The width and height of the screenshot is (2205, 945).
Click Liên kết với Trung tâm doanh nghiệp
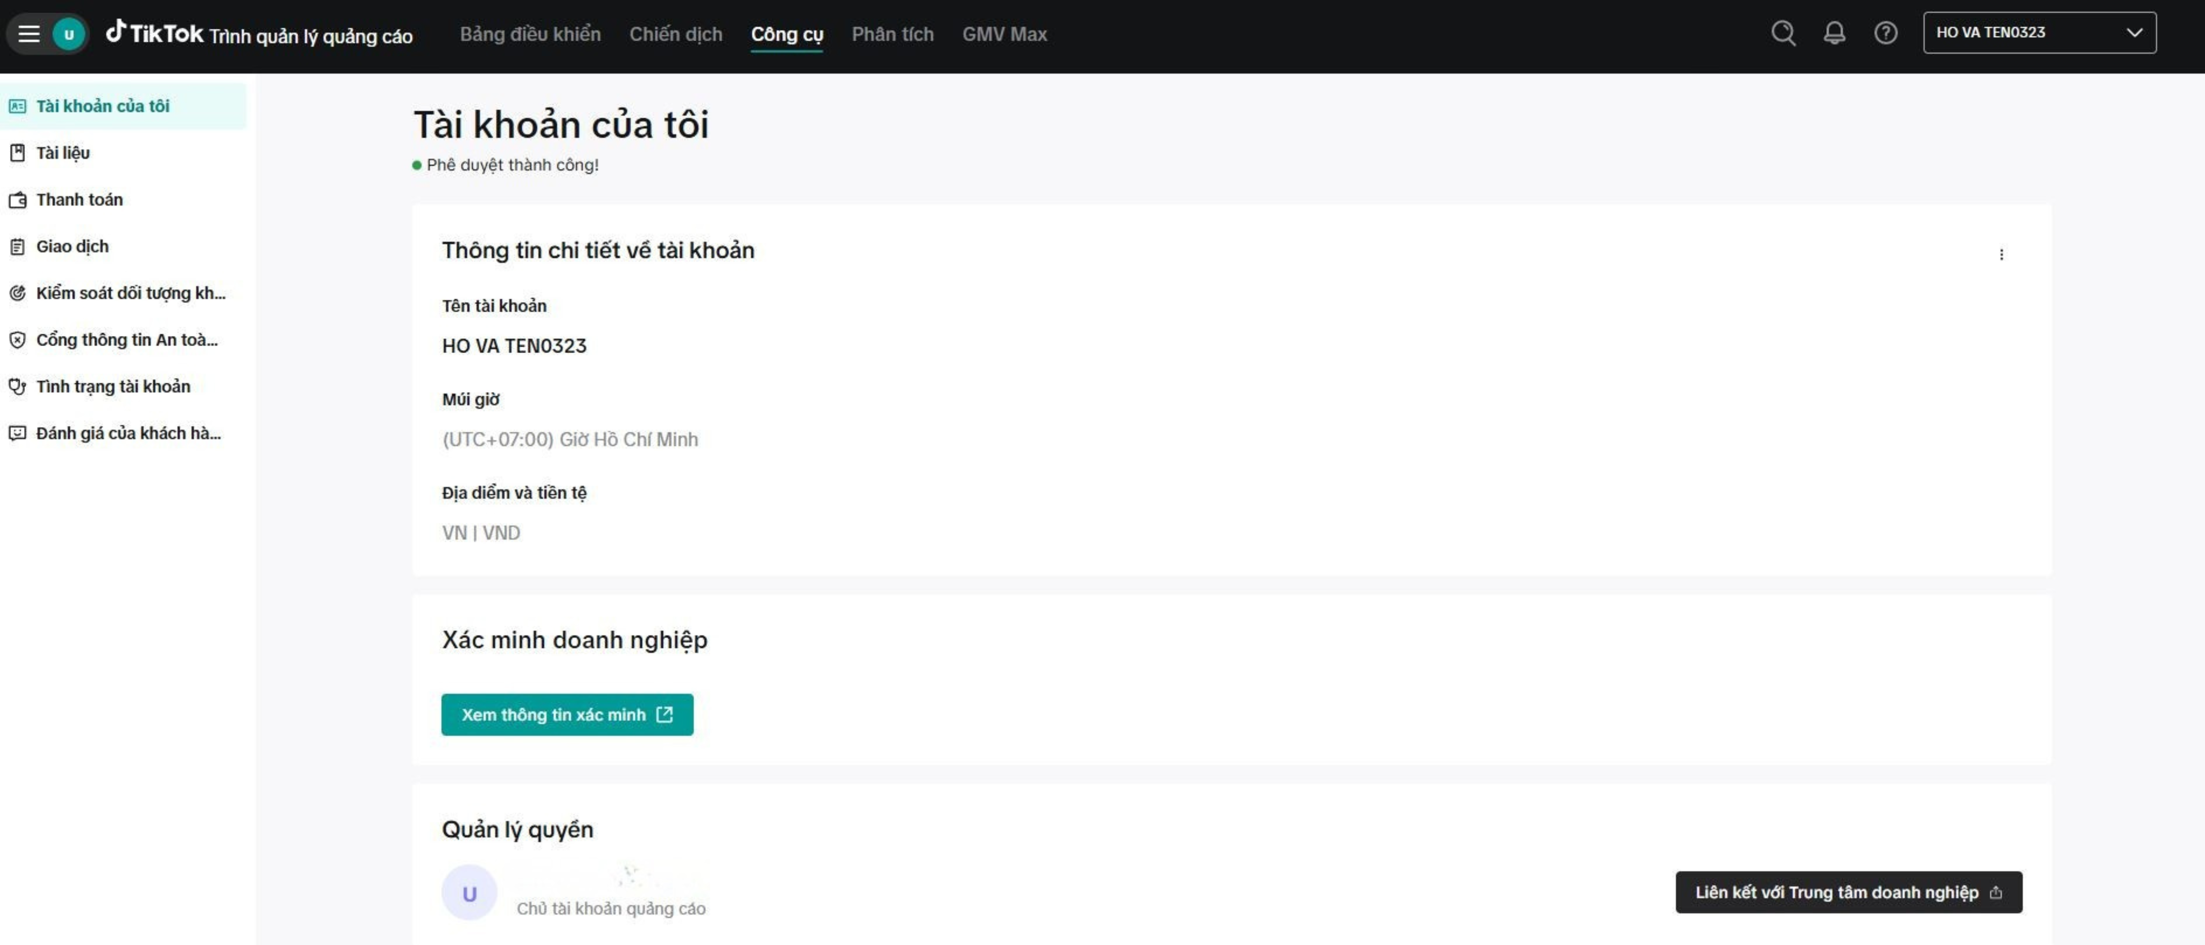click(1848, 892)
